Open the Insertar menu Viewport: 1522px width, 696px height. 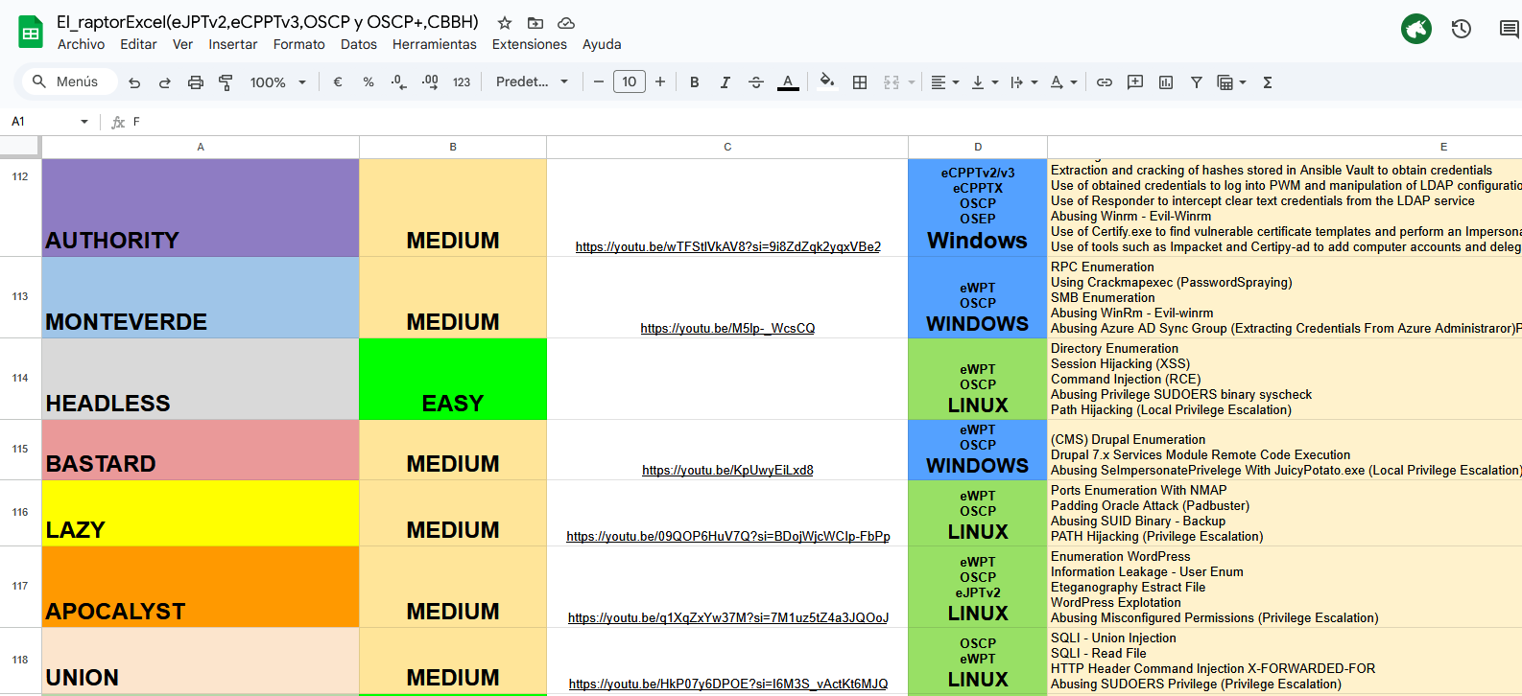click(x=233, y=44)
